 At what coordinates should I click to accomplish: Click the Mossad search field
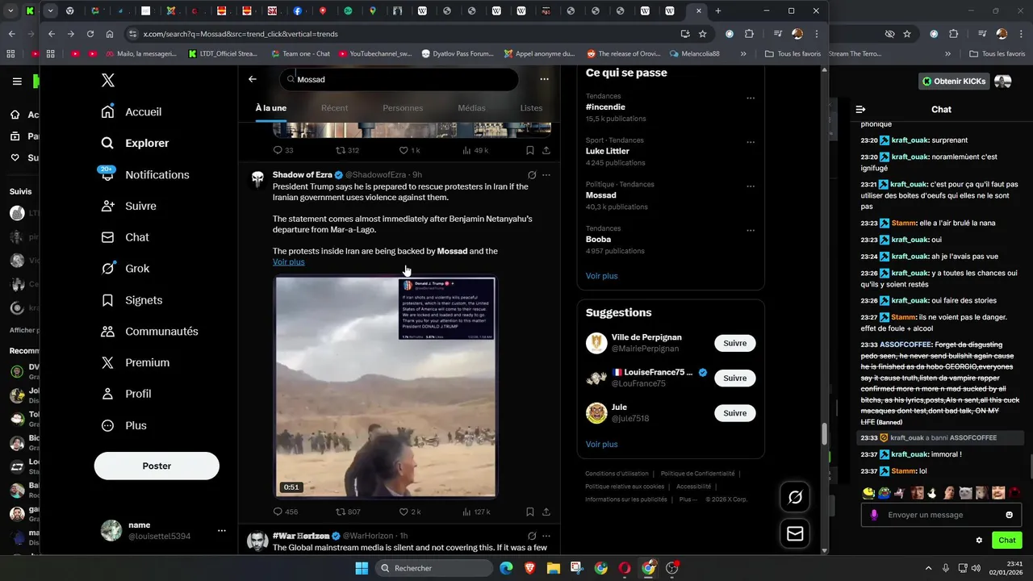(x=399, y=79)
